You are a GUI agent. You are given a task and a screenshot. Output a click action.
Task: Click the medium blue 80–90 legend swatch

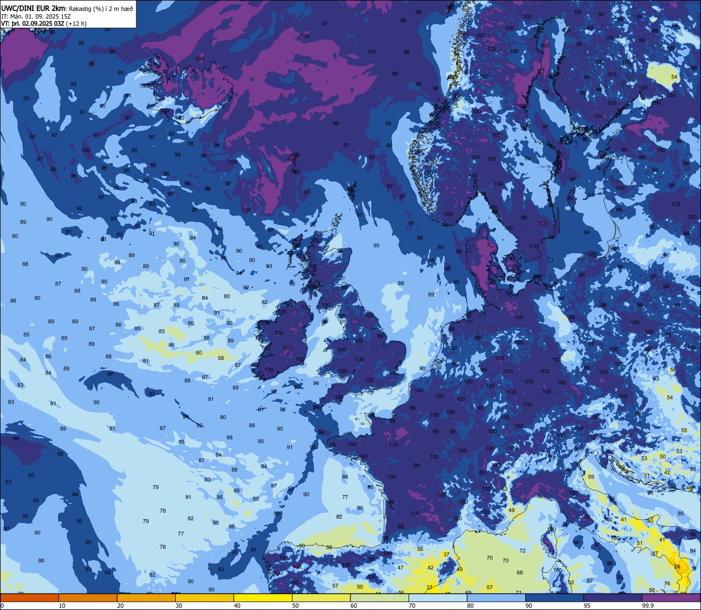tap(496, 597)
